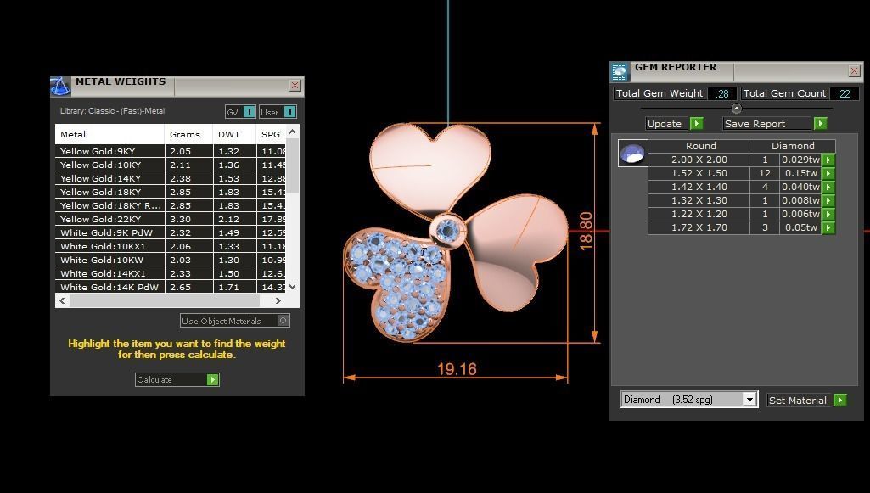Image resolution: width=870 pixels, height=493 pixels.
Task: Click the Total Gem Weight value .28
Action: [x=721, y=93]
